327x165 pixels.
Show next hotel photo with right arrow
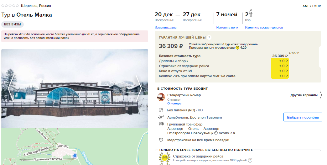click(x=139, y=88)
